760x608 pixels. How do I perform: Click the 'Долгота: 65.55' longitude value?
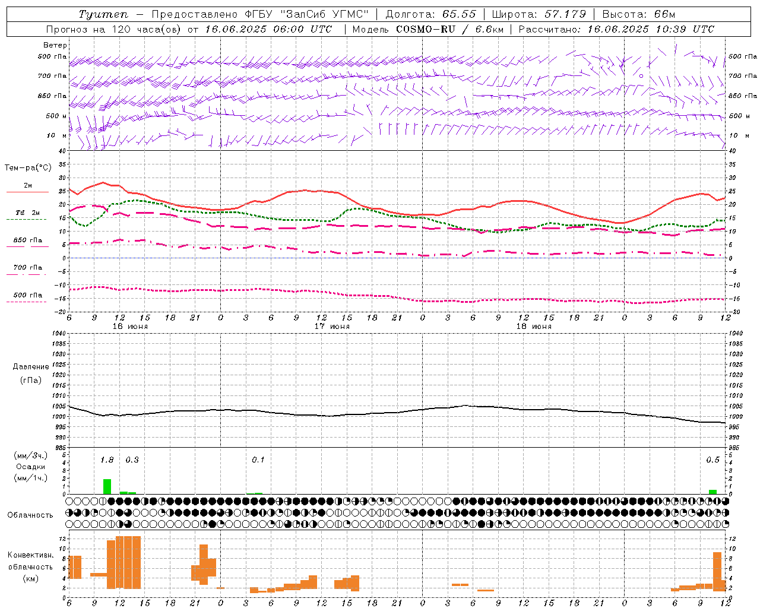point(430,14)
